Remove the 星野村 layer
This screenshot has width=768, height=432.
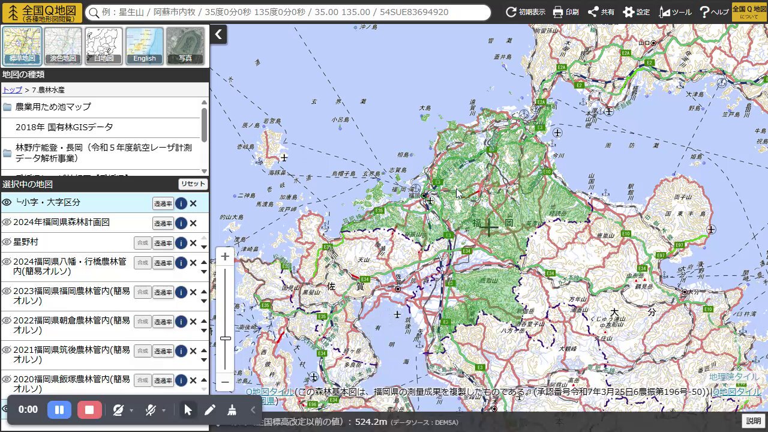[193, 243]
